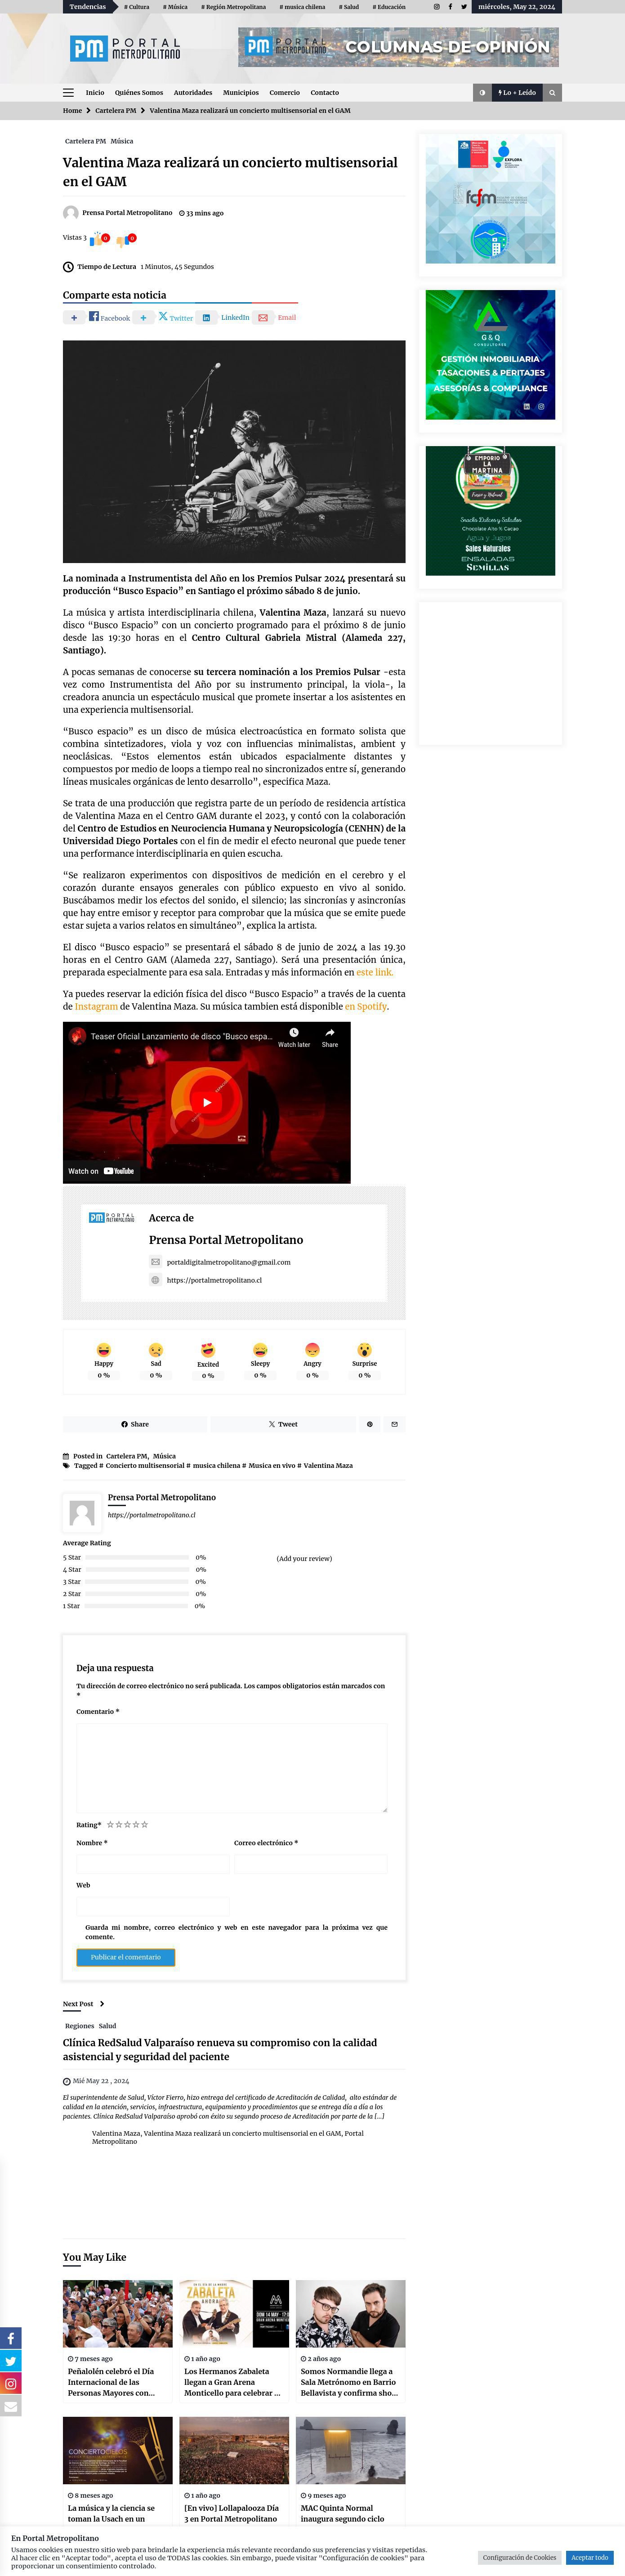Open the Lo + Leído dropdown
Image resolution: width=625 pixels, height=2576 pixels.
(517, 92)
